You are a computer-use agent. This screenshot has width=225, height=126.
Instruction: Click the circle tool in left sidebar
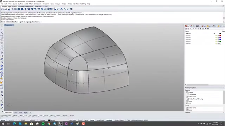pyautogui.click(x=2, y=40)
